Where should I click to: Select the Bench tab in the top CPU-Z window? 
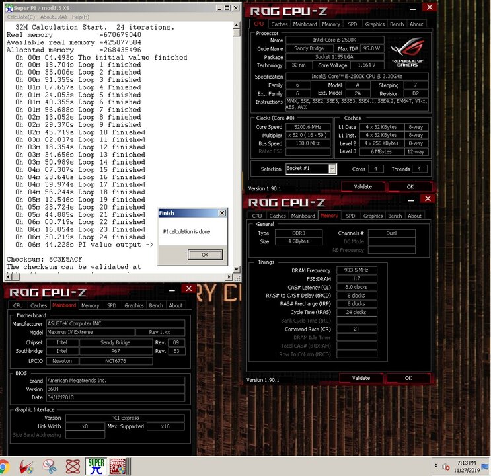(x=397, y=24)
